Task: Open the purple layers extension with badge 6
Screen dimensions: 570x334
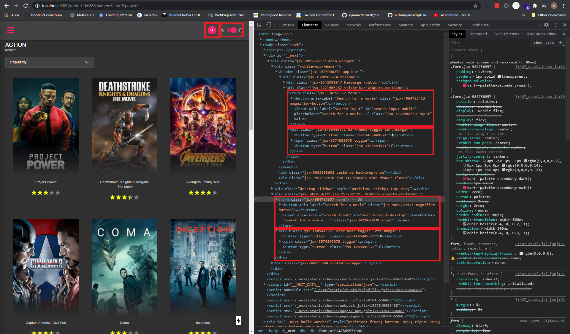Action: click(526, 6)
